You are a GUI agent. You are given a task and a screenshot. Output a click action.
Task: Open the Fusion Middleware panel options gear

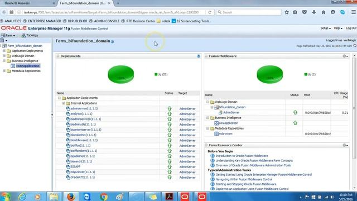pos(345,56)
